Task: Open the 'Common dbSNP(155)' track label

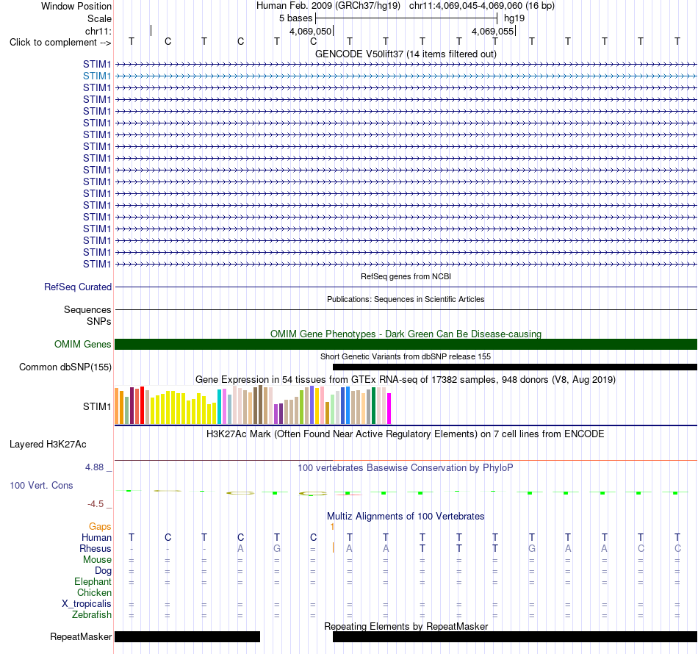Action: tap(65, 367)
